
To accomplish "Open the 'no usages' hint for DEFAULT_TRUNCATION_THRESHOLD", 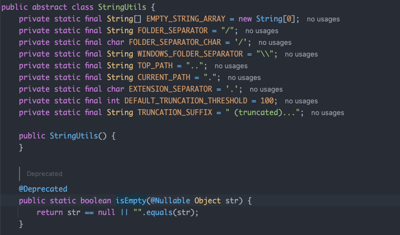I will pyautogui.click(x=301, y=101).
